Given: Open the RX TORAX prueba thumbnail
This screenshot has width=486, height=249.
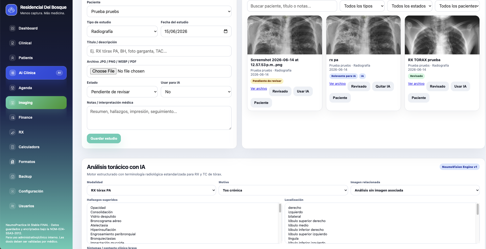Looking at the screenshot, I should coord(442,35).
